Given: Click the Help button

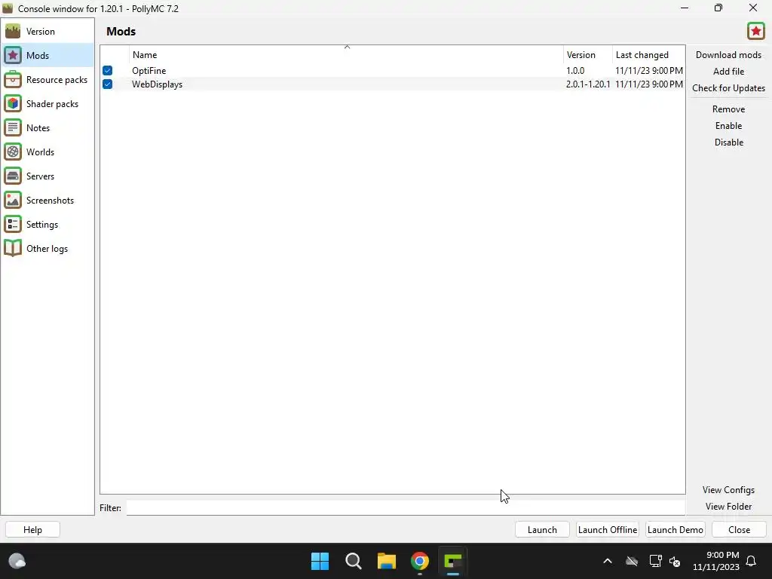Looking at the screenshot, I should click(x=32, y=530).
